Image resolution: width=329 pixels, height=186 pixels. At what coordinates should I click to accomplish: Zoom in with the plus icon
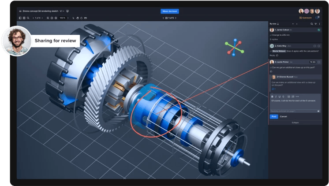[x=56, y=18]
